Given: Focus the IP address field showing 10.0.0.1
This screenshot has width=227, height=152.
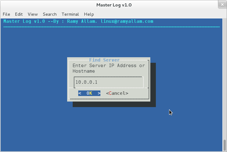Looking at the screenshot, I should [108, 82].
